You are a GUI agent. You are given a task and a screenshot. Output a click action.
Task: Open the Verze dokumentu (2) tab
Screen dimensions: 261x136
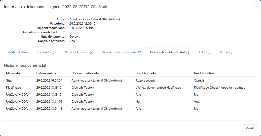pyautogui.click(x=79, y=52)
